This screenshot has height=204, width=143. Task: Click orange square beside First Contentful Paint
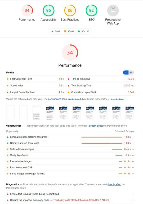7,79
